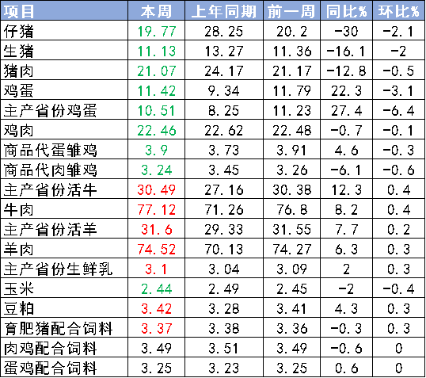This screenshot has height=378, width=426.
Task: Select the green 19.77 value for 仔猪
Action: [x=157, y=32]
